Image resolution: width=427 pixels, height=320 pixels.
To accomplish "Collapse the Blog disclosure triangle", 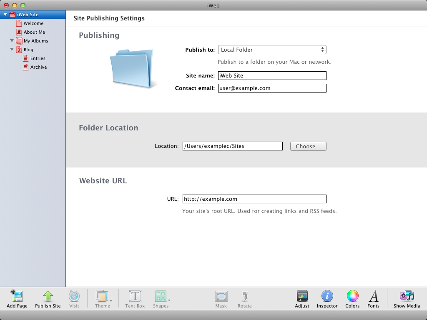I will (x=12, y=49).
